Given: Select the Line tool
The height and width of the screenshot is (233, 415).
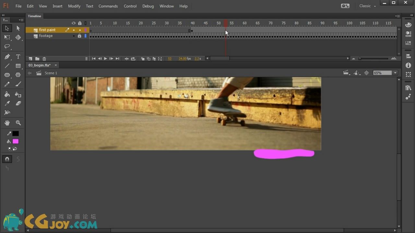Looking at the screenshot, I should 7,66.
